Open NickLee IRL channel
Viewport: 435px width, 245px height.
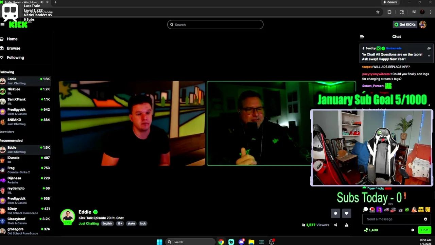pos(25,91)
